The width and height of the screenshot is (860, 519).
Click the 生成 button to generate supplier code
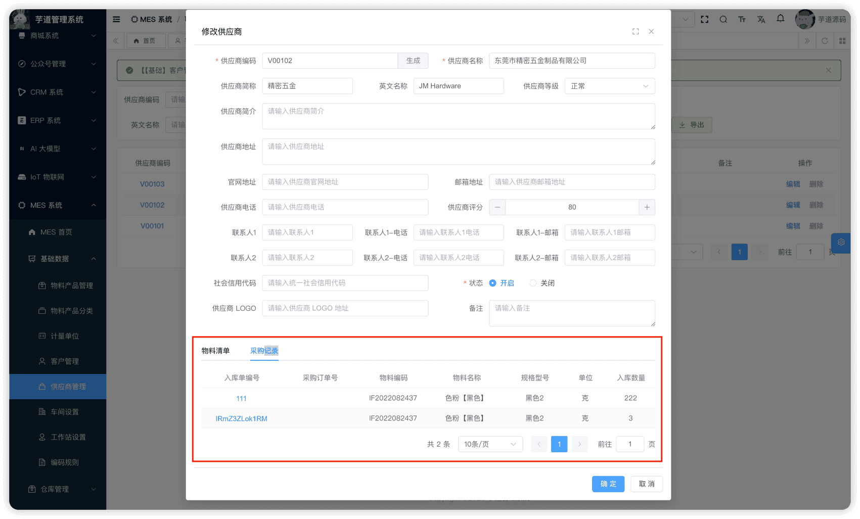tap(413, 60)
